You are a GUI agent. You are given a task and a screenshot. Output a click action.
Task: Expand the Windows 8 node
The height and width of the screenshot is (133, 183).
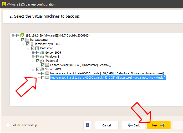coord(33,57)
